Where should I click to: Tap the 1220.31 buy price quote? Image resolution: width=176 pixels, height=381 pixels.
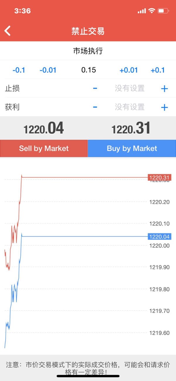131,128
